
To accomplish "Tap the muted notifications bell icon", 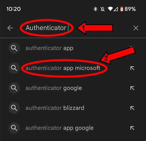I will tap(103, 9).
